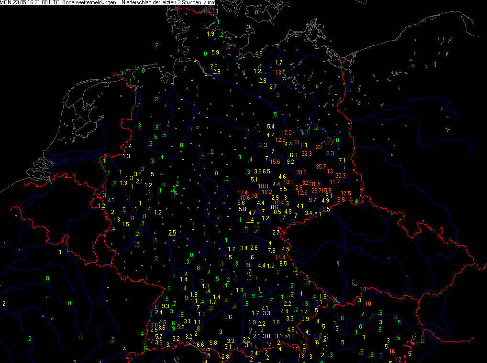Click the 20.6 precipitation value
487x363 pixels.
click(301, 172)
